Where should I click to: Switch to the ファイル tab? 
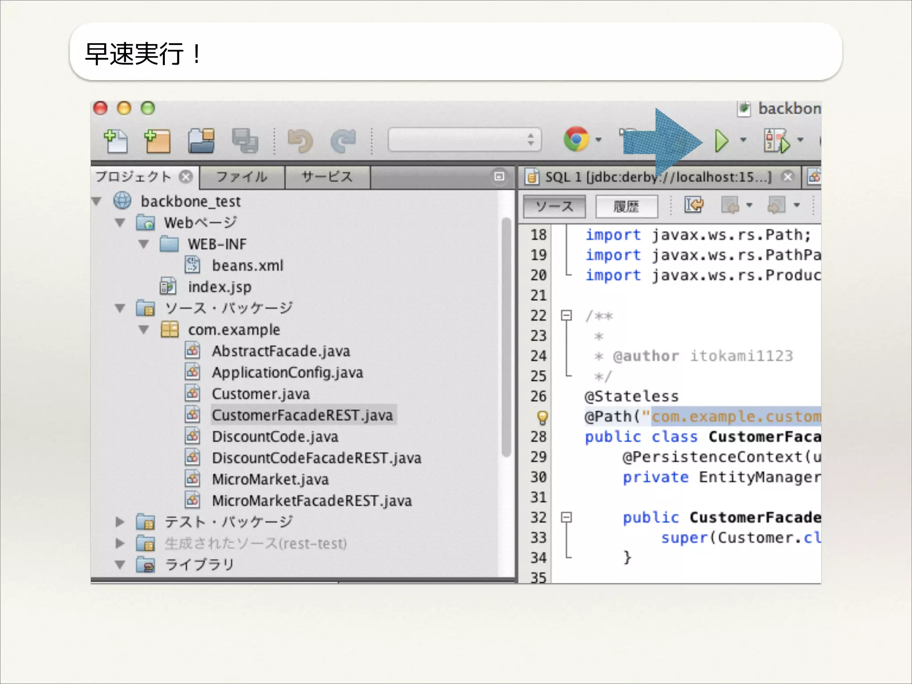pyautogui.click(x=242, y=177)
